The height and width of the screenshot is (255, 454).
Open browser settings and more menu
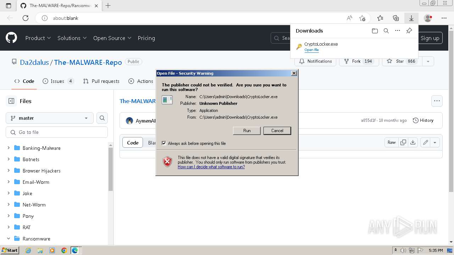pos(444,18)
